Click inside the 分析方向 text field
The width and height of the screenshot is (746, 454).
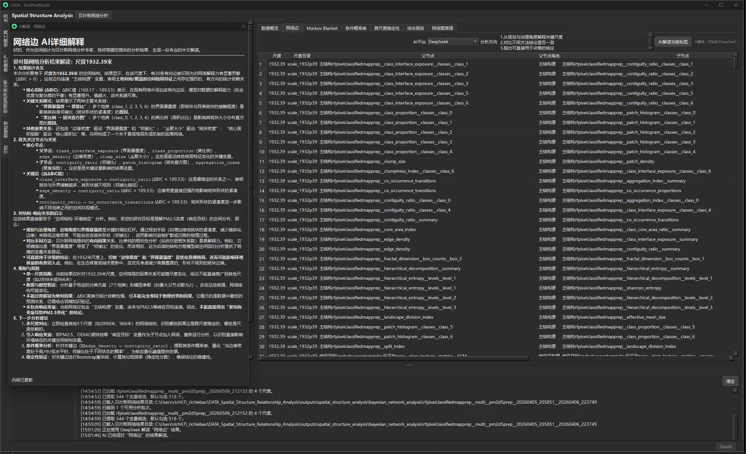coord(573,42)
